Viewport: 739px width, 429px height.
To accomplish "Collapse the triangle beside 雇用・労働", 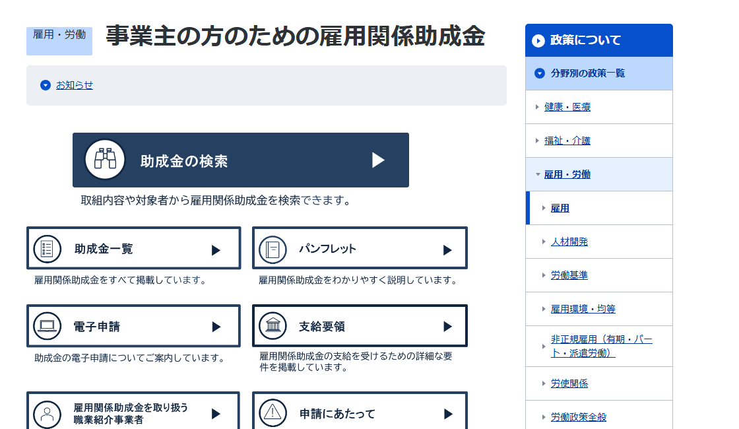I will [538, 174].
